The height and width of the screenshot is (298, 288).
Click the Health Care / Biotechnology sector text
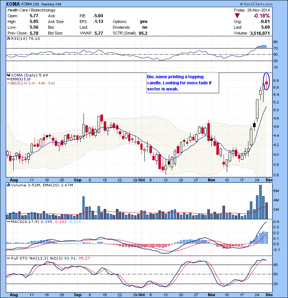pos(32,10)
